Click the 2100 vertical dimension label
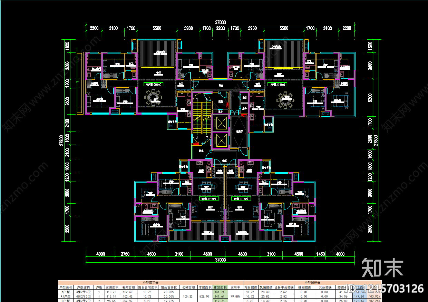This screenshot has width=428, height=302. pos(68,152)
